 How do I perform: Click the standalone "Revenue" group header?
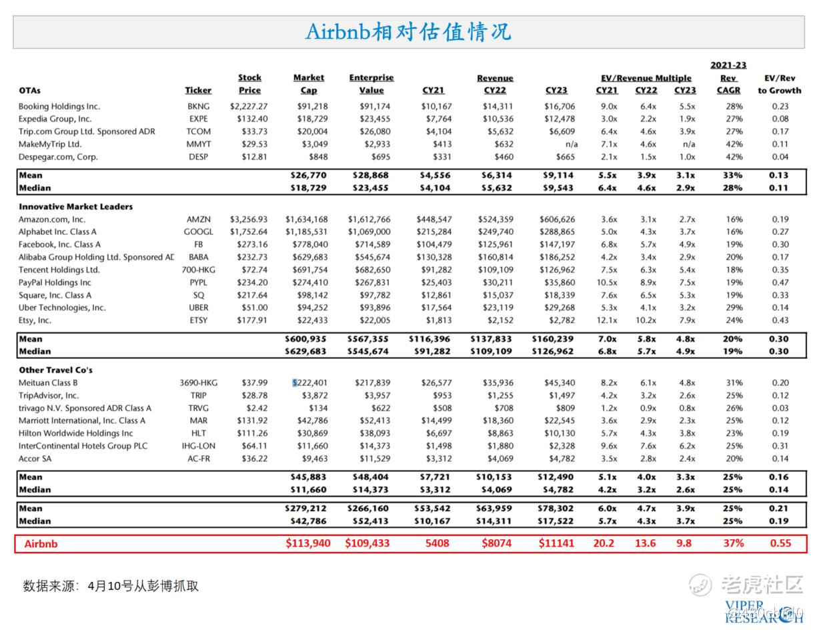(495, 78)
